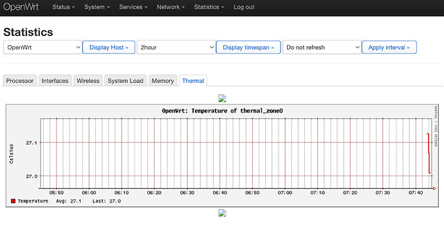Screen dimensions: 444x239
Task: Switch to the Processor tab
Action: tap(20, 80)
